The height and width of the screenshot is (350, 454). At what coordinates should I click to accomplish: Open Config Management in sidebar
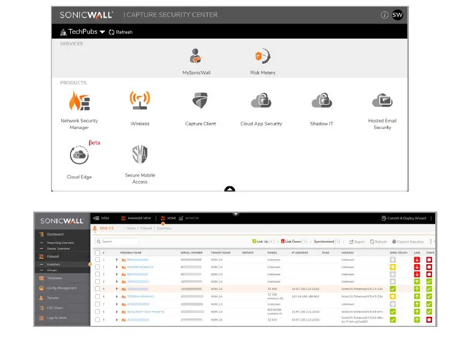coord(62,288)
